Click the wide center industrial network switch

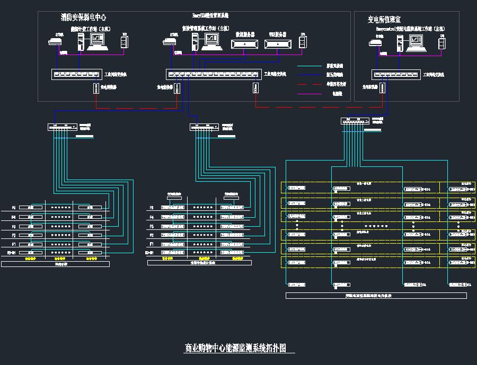coord(214,75)
